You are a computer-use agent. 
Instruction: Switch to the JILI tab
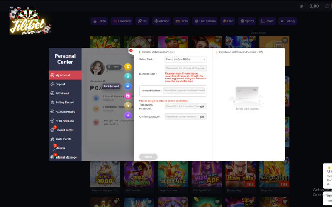142,21
